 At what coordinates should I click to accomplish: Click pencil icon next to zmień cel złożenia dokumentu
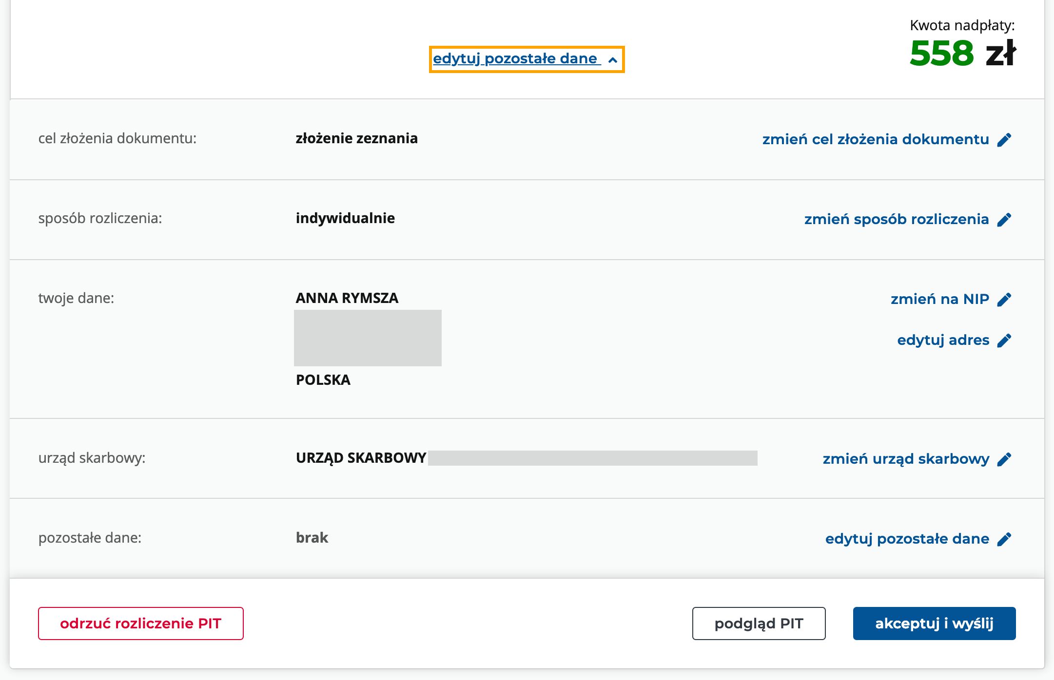(x=1004, y=140)
